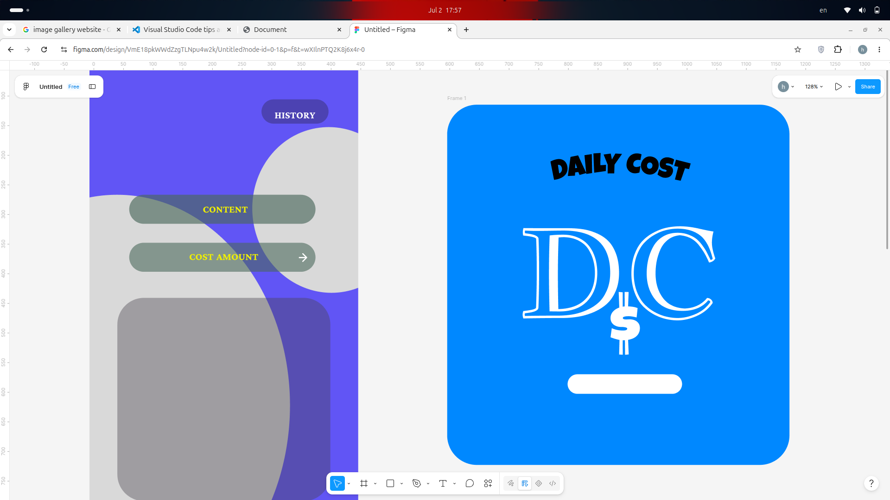Switch to Draw mode
This screenshot has width=890, height=500.
pyautogui.click(x=511, y=483)
